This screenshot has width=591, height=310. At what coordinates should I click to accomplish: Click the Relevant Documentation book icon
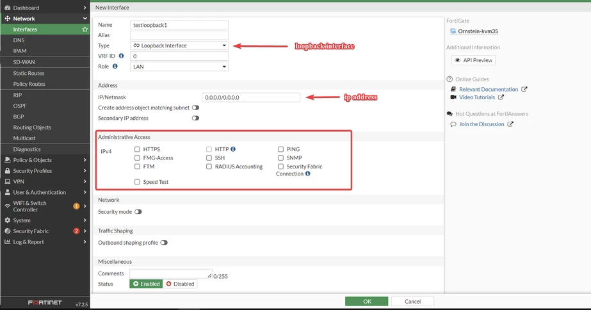click(453, 90)
